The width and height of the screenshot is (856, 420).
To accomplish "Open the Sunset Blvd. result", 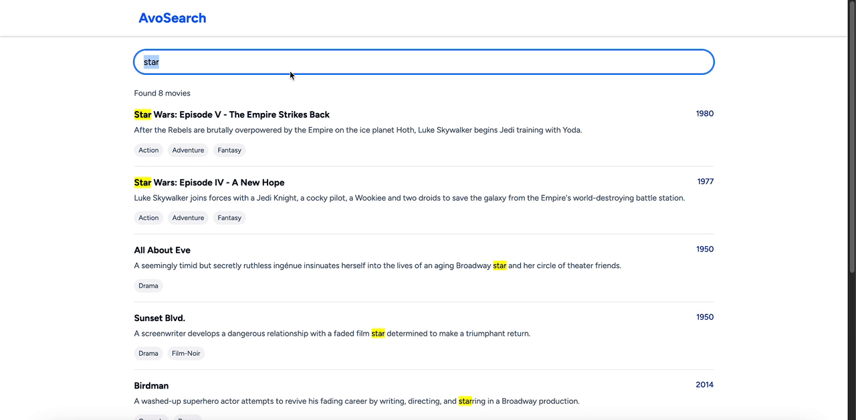I will point(159,318).
